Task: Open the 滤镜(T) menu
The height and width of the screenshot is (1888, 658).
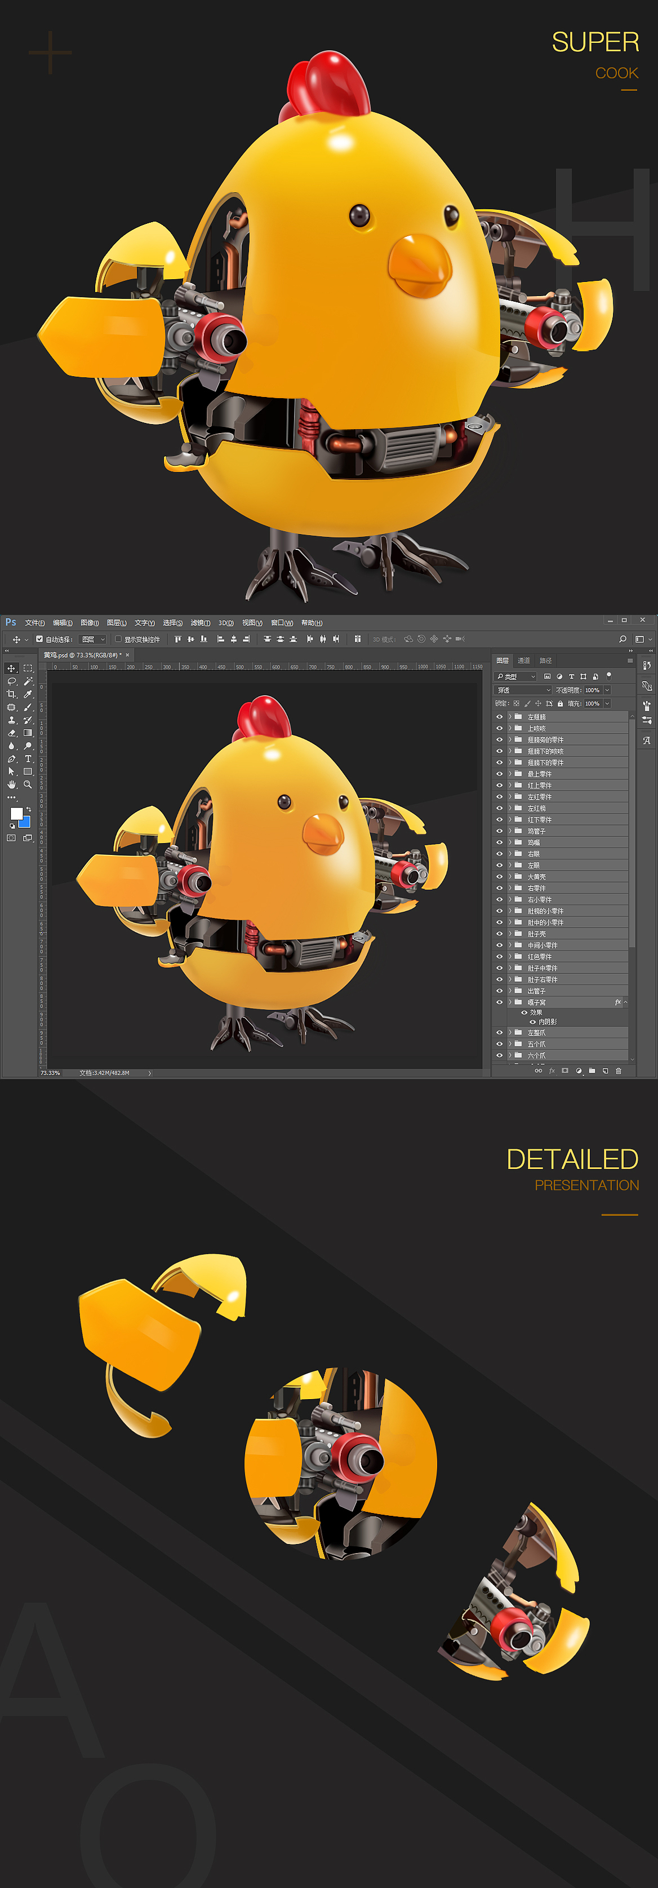Action: pyautogui.click(x=200, y=623)
